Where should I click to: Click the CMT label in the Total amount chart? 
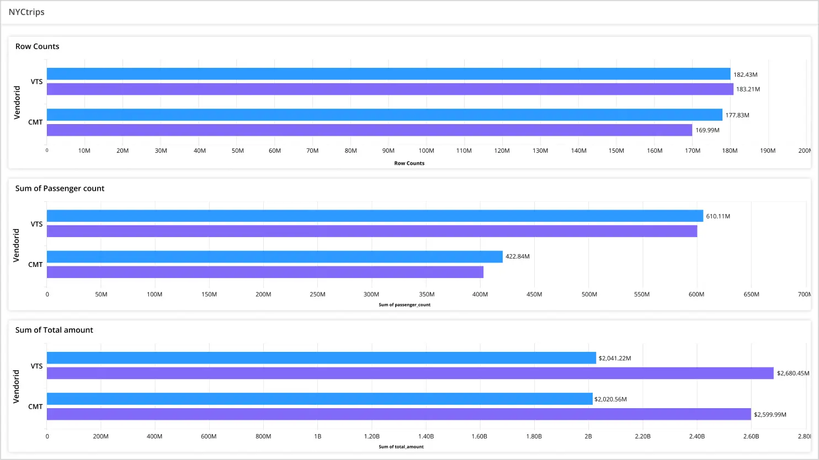coord(35,406)
